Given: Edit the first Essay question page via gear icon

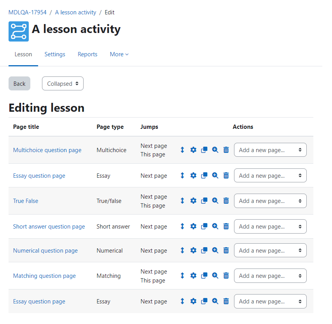Looking at the screenshot, I should tap(193, 175).
